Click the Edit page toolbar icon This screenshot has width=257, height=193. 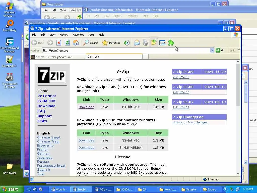(162, 43)
